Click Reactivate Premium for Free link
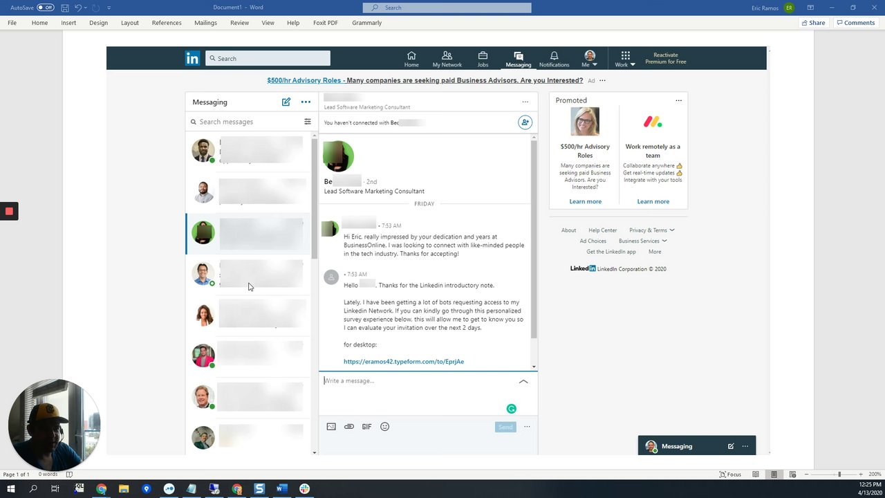This screenshot has height=498, width=885. click(x=665, y=58)
